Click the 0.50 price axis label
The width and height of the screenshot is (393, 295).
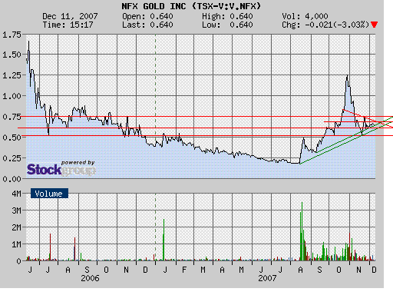pyautogui.click(x=12, y=138)
